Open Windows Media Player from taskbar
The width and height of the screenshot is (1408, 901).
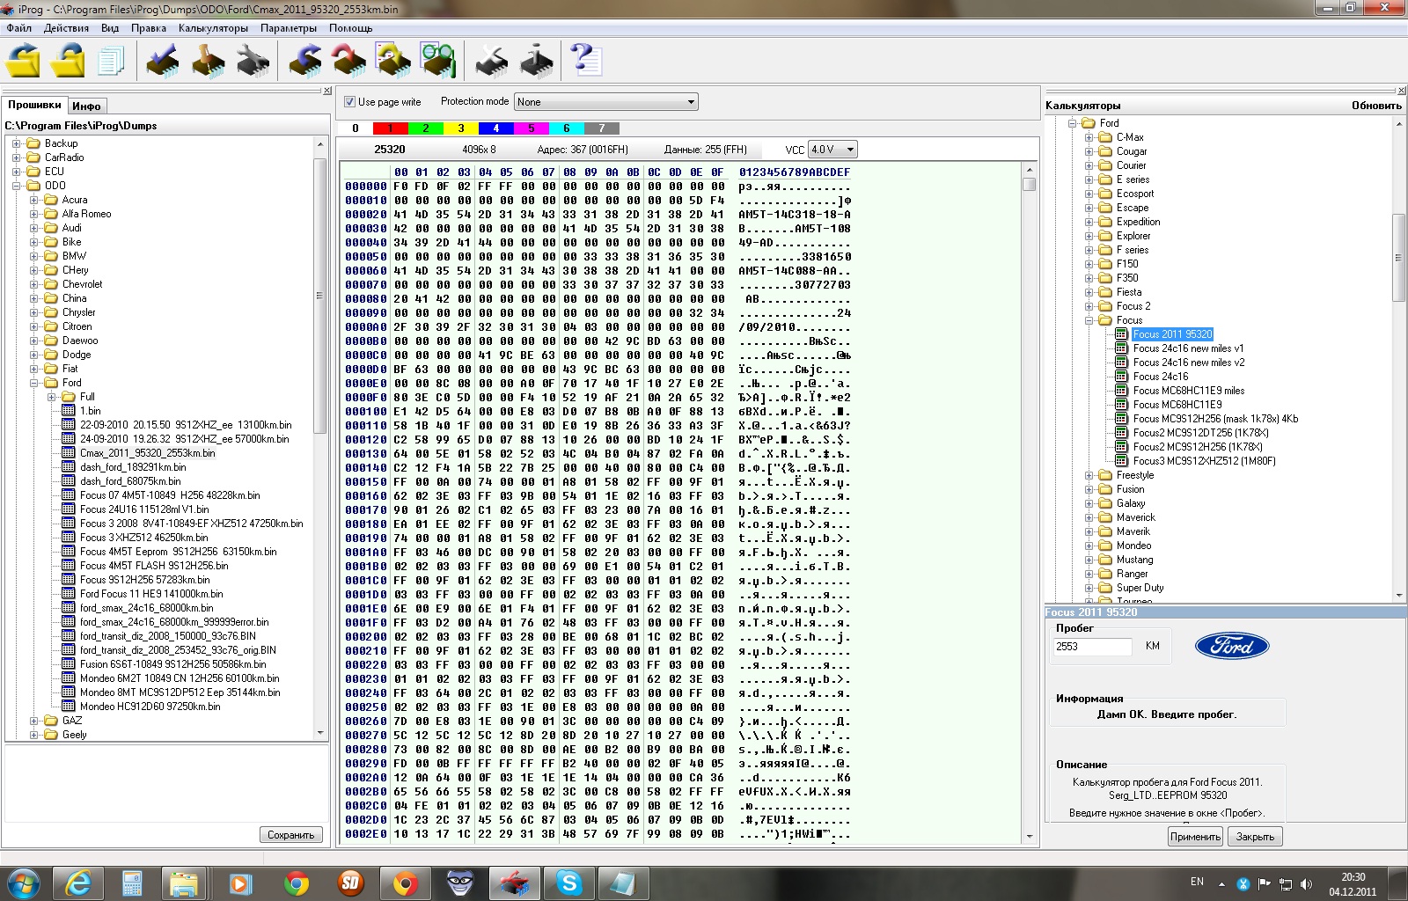coord(239,883)
